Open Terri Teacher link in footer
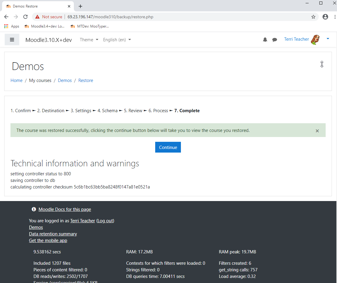 (83, 221)
